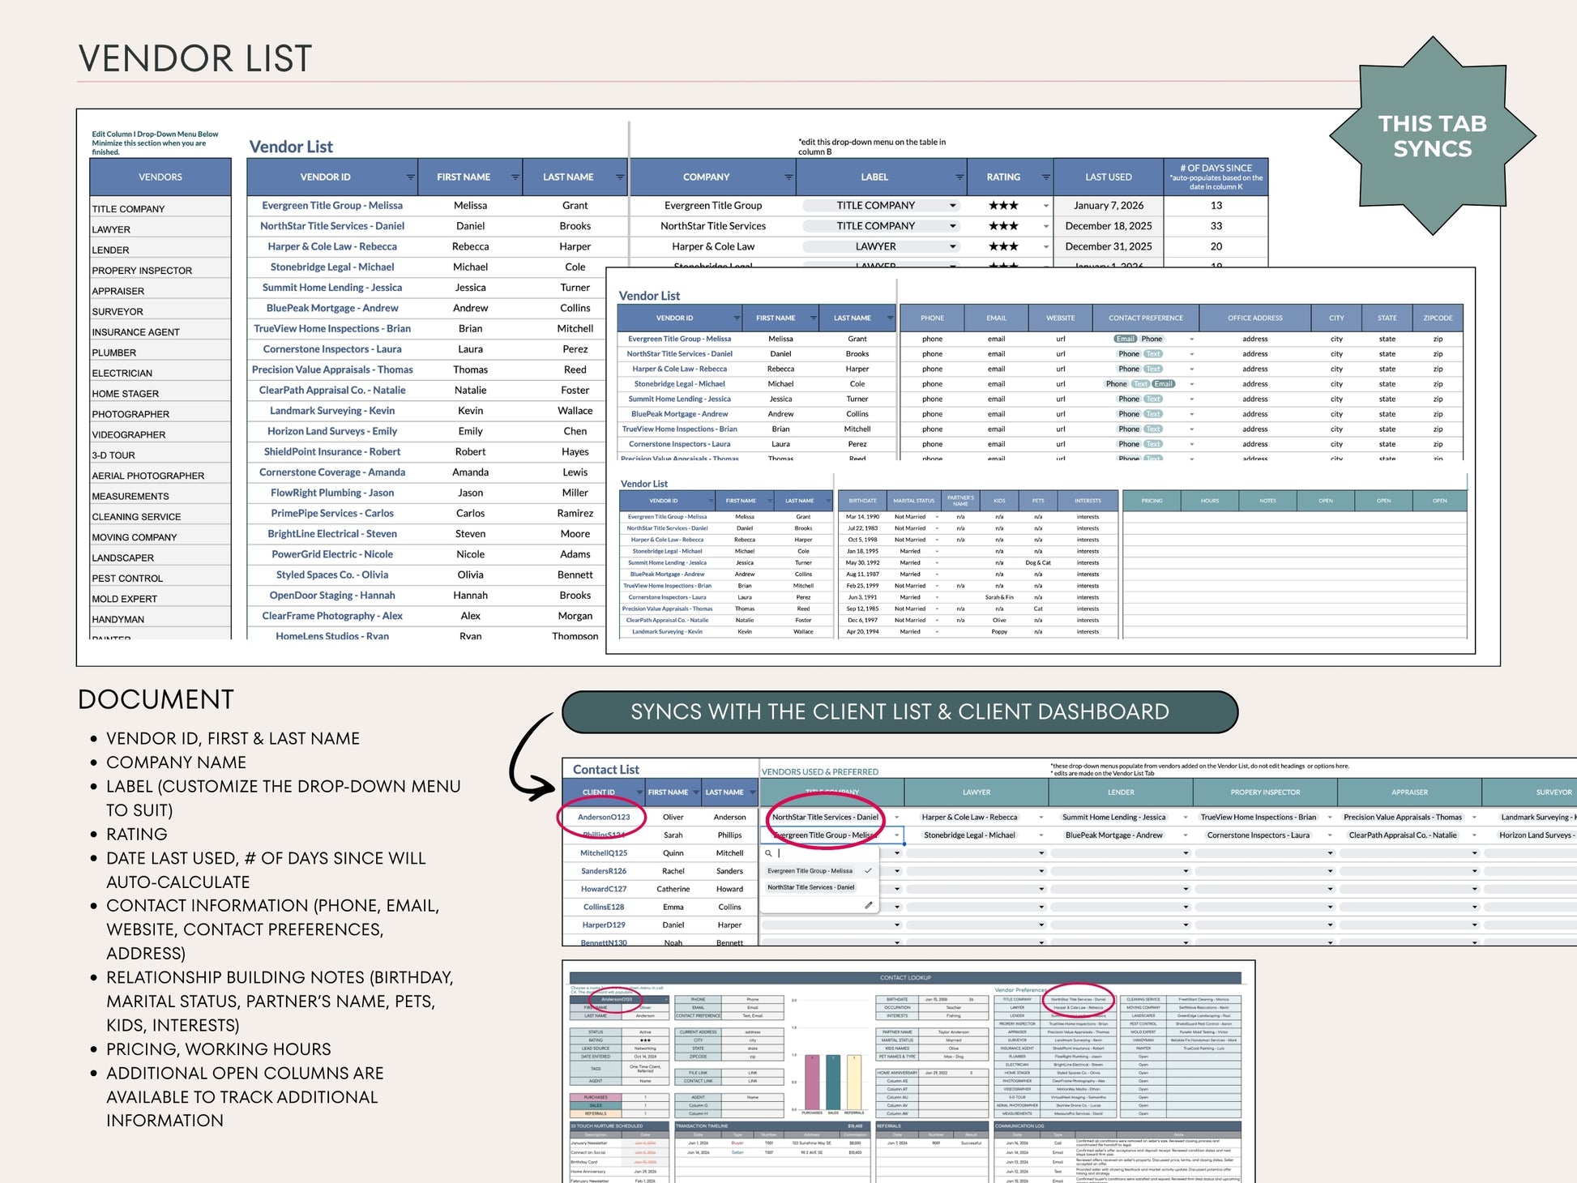Click the search magnifier icon in dropdown popup

768,853
